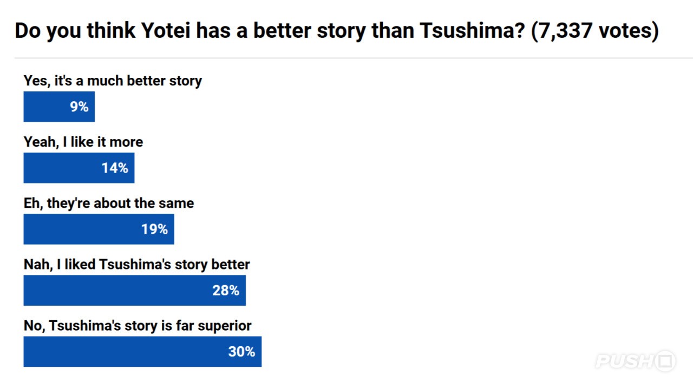Click the PUSH watermark text
The image size is (693, 389).
coord(623,361)
